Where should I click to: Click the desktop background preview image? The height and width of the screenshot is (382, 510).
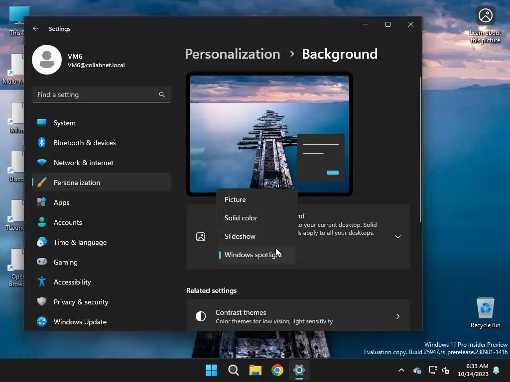coord(269,134)
